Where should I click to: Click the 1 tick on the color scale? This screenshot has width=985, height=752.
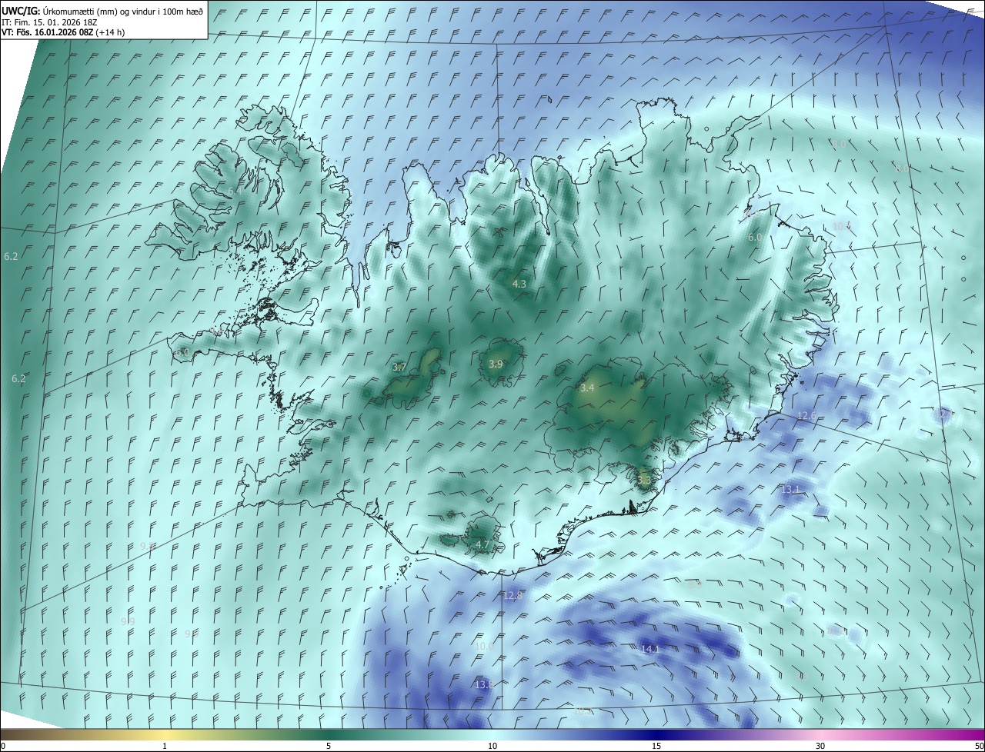pos(165,746)
